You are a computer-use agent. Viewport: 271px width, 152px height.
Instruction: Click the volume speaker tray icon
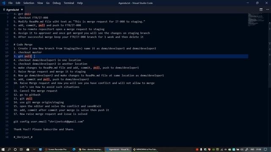pyautogui.click(x=242, y=149)
